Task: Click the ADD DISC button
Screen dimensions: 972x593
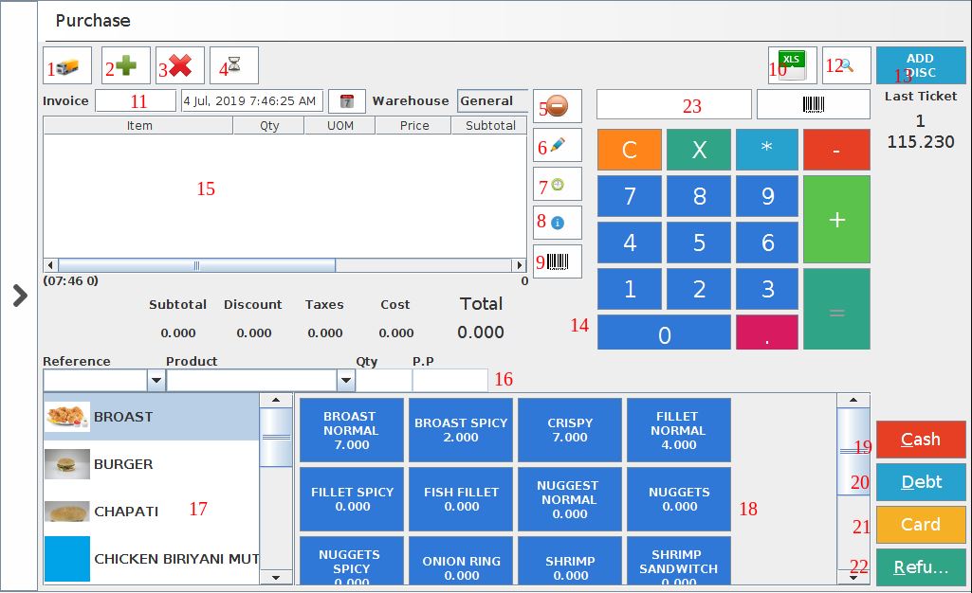Action: (x=921, y=65)
